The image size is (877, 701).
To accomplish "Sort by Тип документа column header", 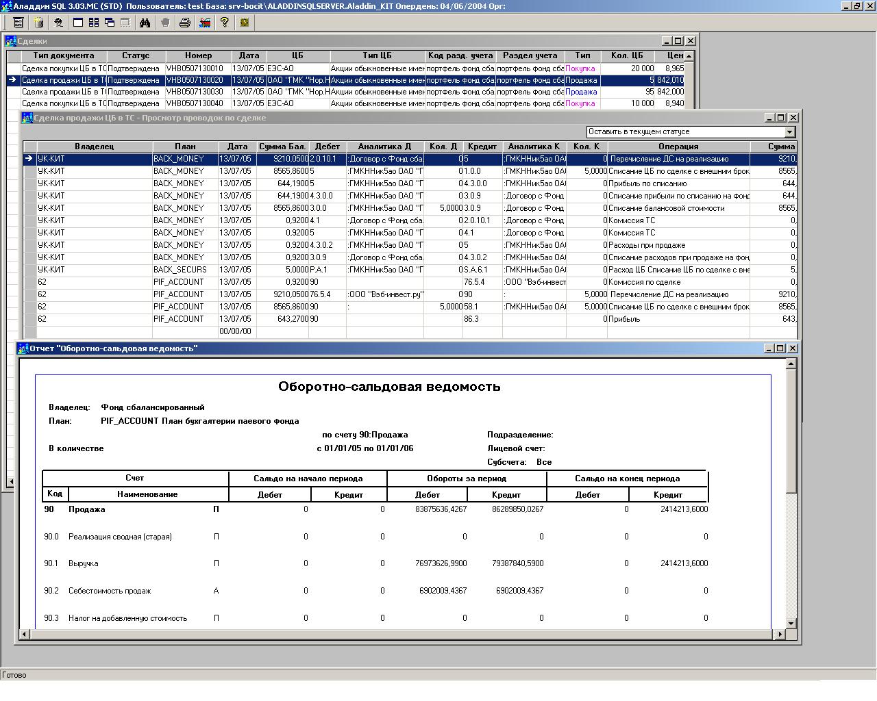I will (x=64, y=55).
